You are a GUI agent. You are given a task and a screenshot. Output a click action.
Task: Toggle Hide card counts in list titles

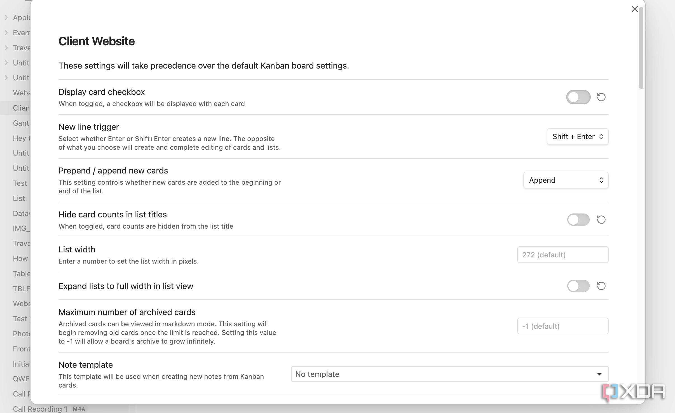tap(578, 220)
